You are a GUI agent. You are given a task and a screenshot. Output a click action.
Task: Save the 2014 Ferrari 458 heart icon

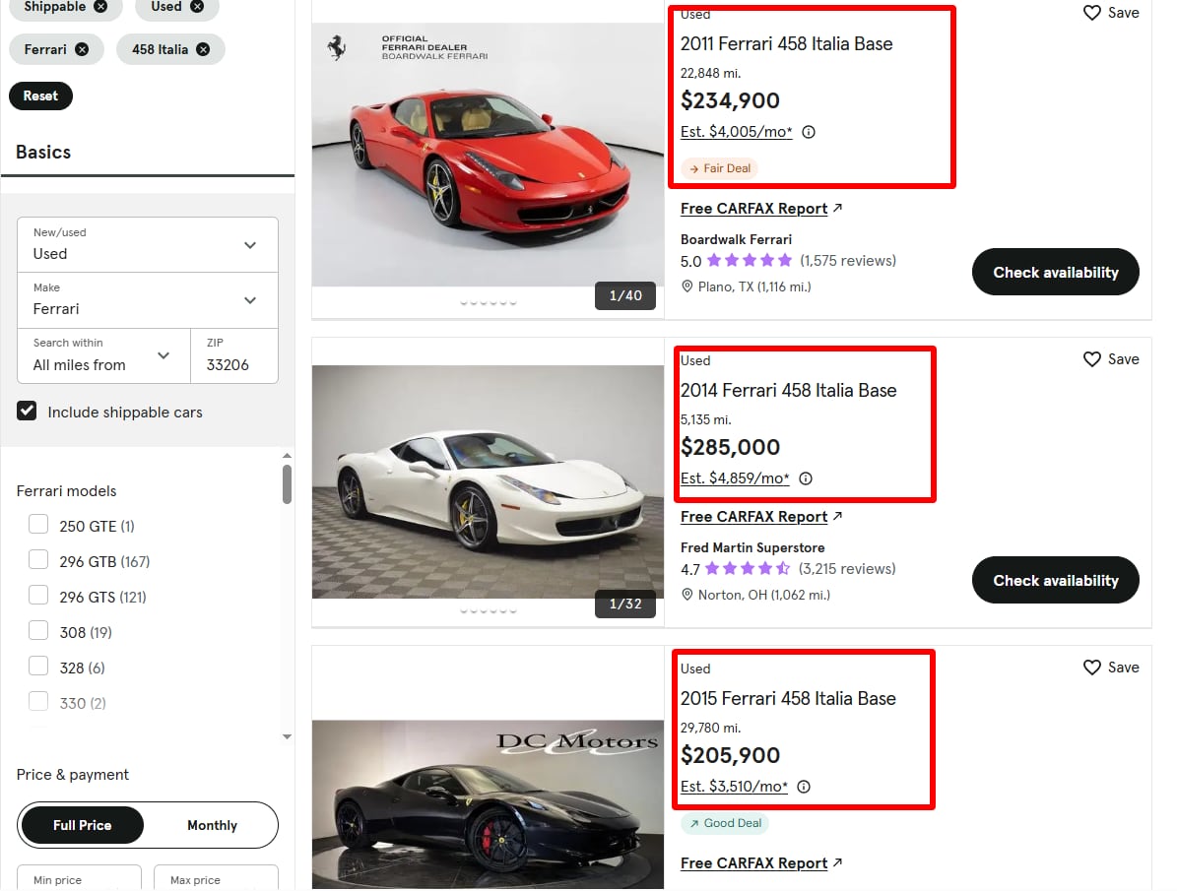point(1092,359)
